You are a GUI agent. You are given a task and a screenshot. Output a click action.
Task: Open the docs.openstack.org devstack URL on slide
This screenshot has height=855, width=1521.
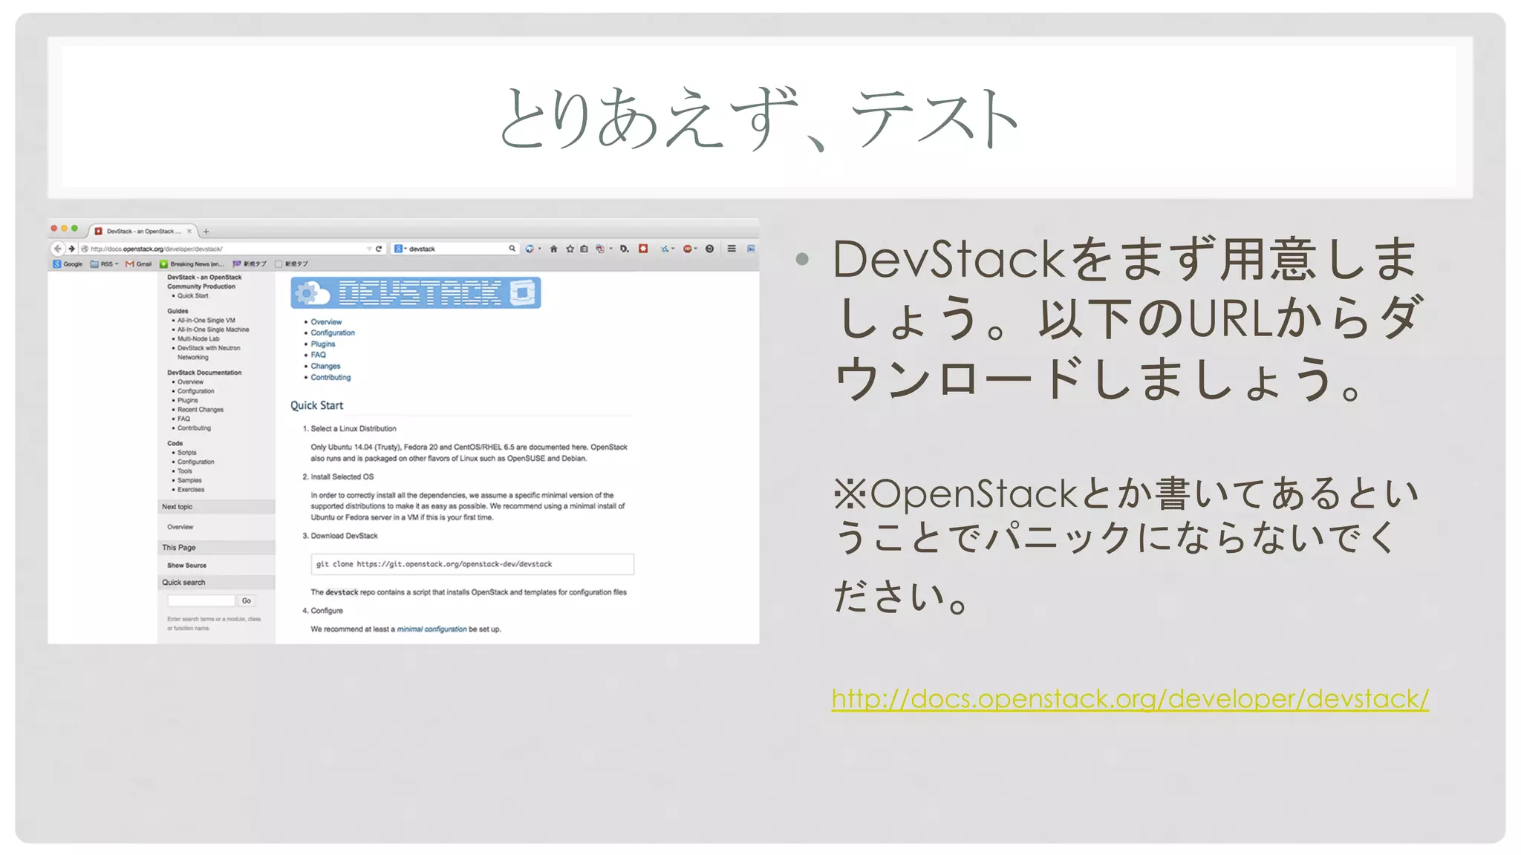click(x=1130, y=698)
